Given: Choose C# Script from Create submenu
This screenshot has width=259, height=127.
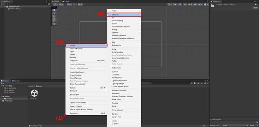Looking at the screenshot, I should pos(124,15).
